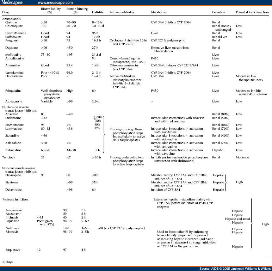Select the "Renal/liver" excretion cell
This screenshot has width=272, height=271.
(219, 37)
